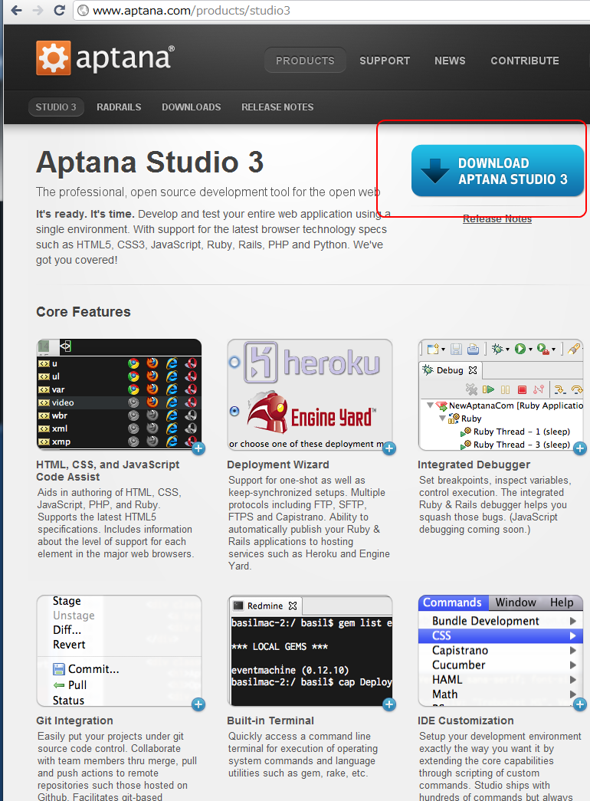Screen dimensions: 590x801
Task: Enlarge the Git Integration thumbnail plus icon
Action: click(x=198, y=704)
